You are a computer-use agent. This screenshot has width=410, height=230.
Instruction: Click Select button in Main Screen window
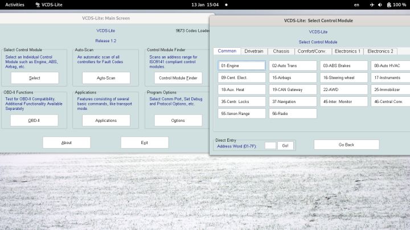click(x=35, y=78)
